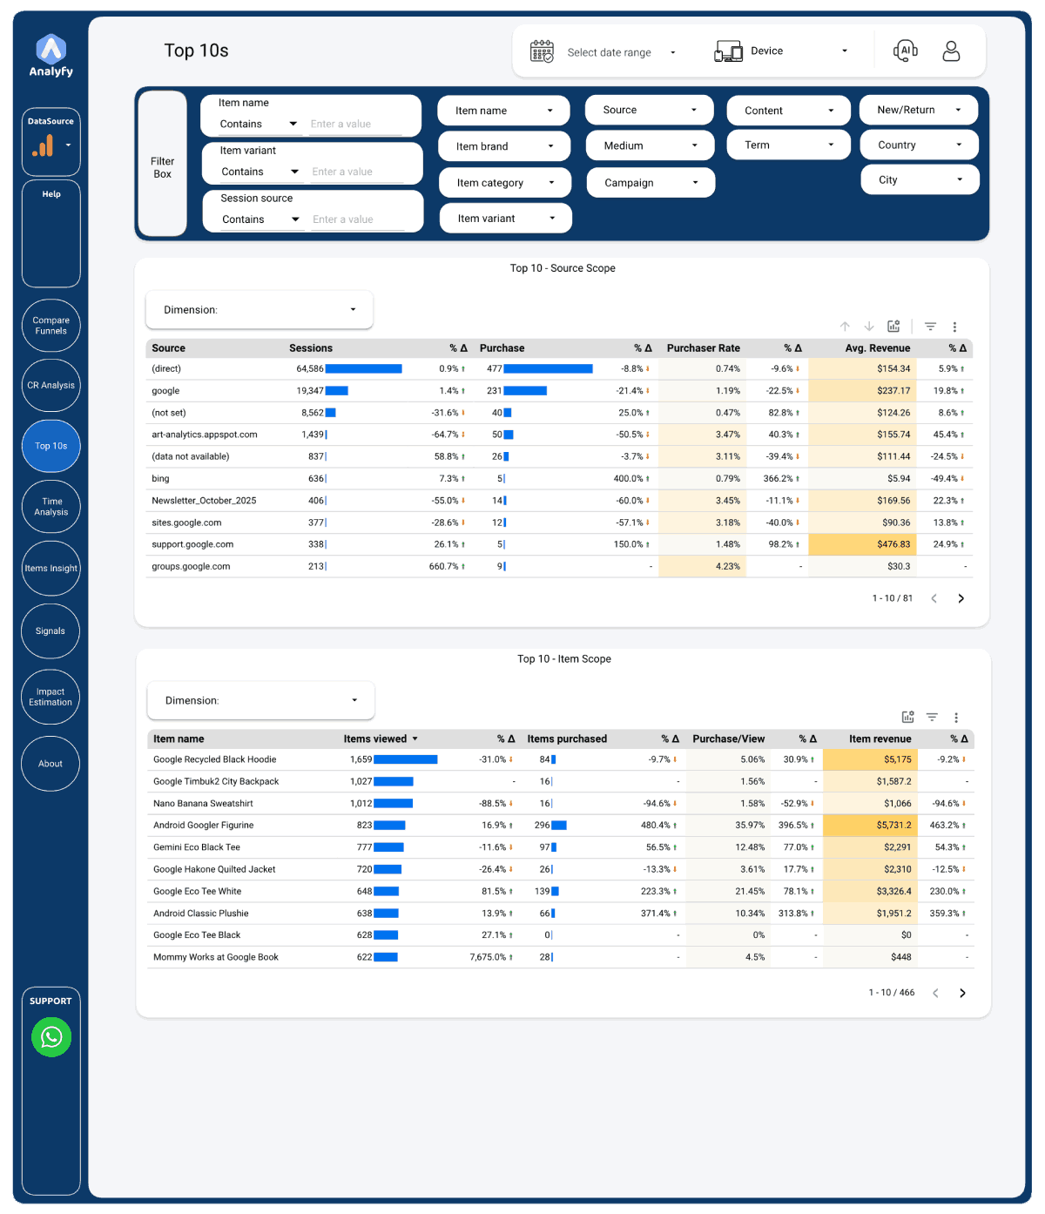1045x1214 pixels.
Task: Sort by Item revenue column header
Action: pyautogui.click(x=880, y=739)
